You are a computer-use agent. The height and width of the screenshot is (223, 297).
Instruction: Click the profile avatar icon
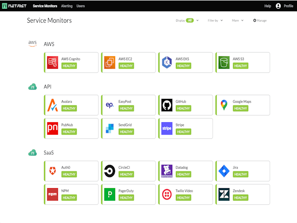[278, 6]
